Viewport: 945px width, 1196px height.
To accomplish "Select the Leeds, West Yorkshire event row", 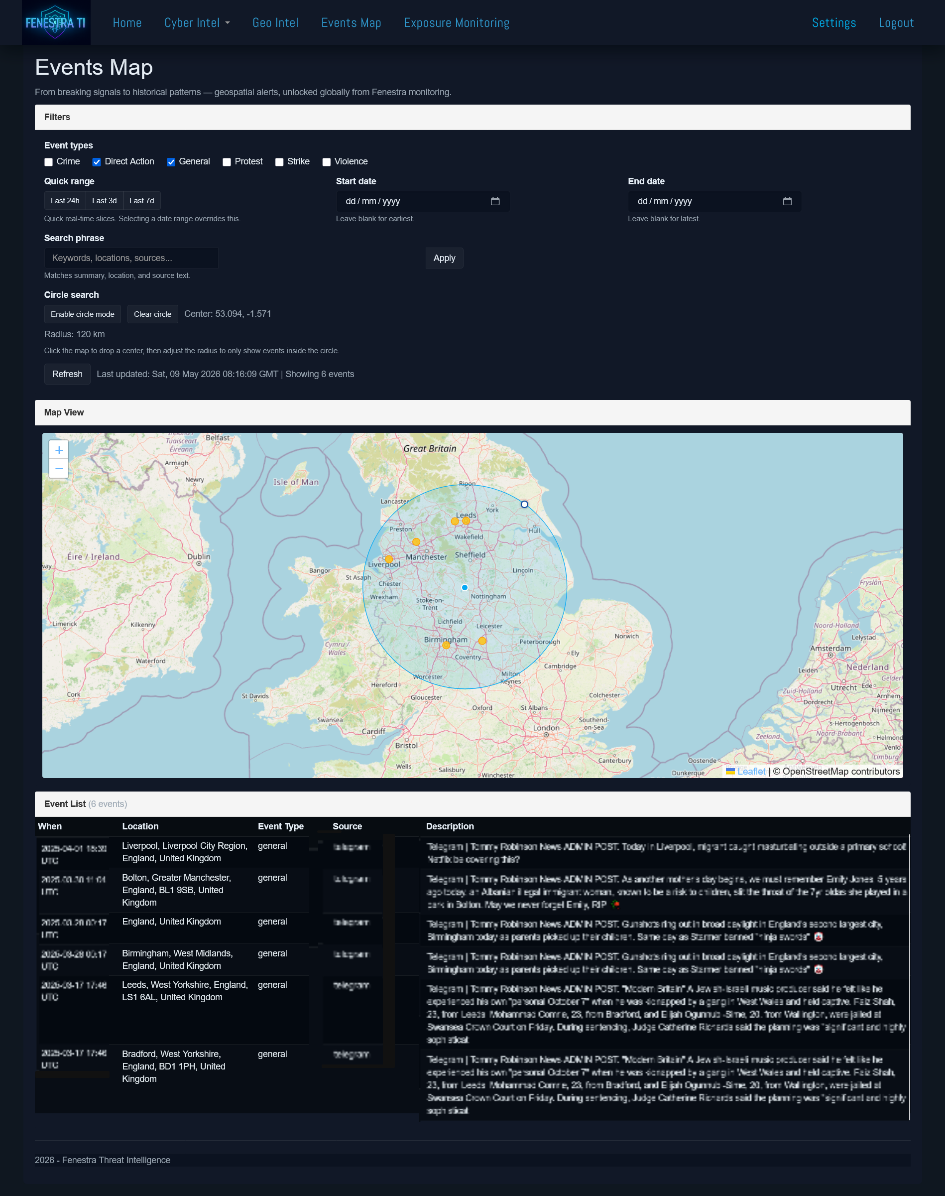I will tap(472, 1010).
